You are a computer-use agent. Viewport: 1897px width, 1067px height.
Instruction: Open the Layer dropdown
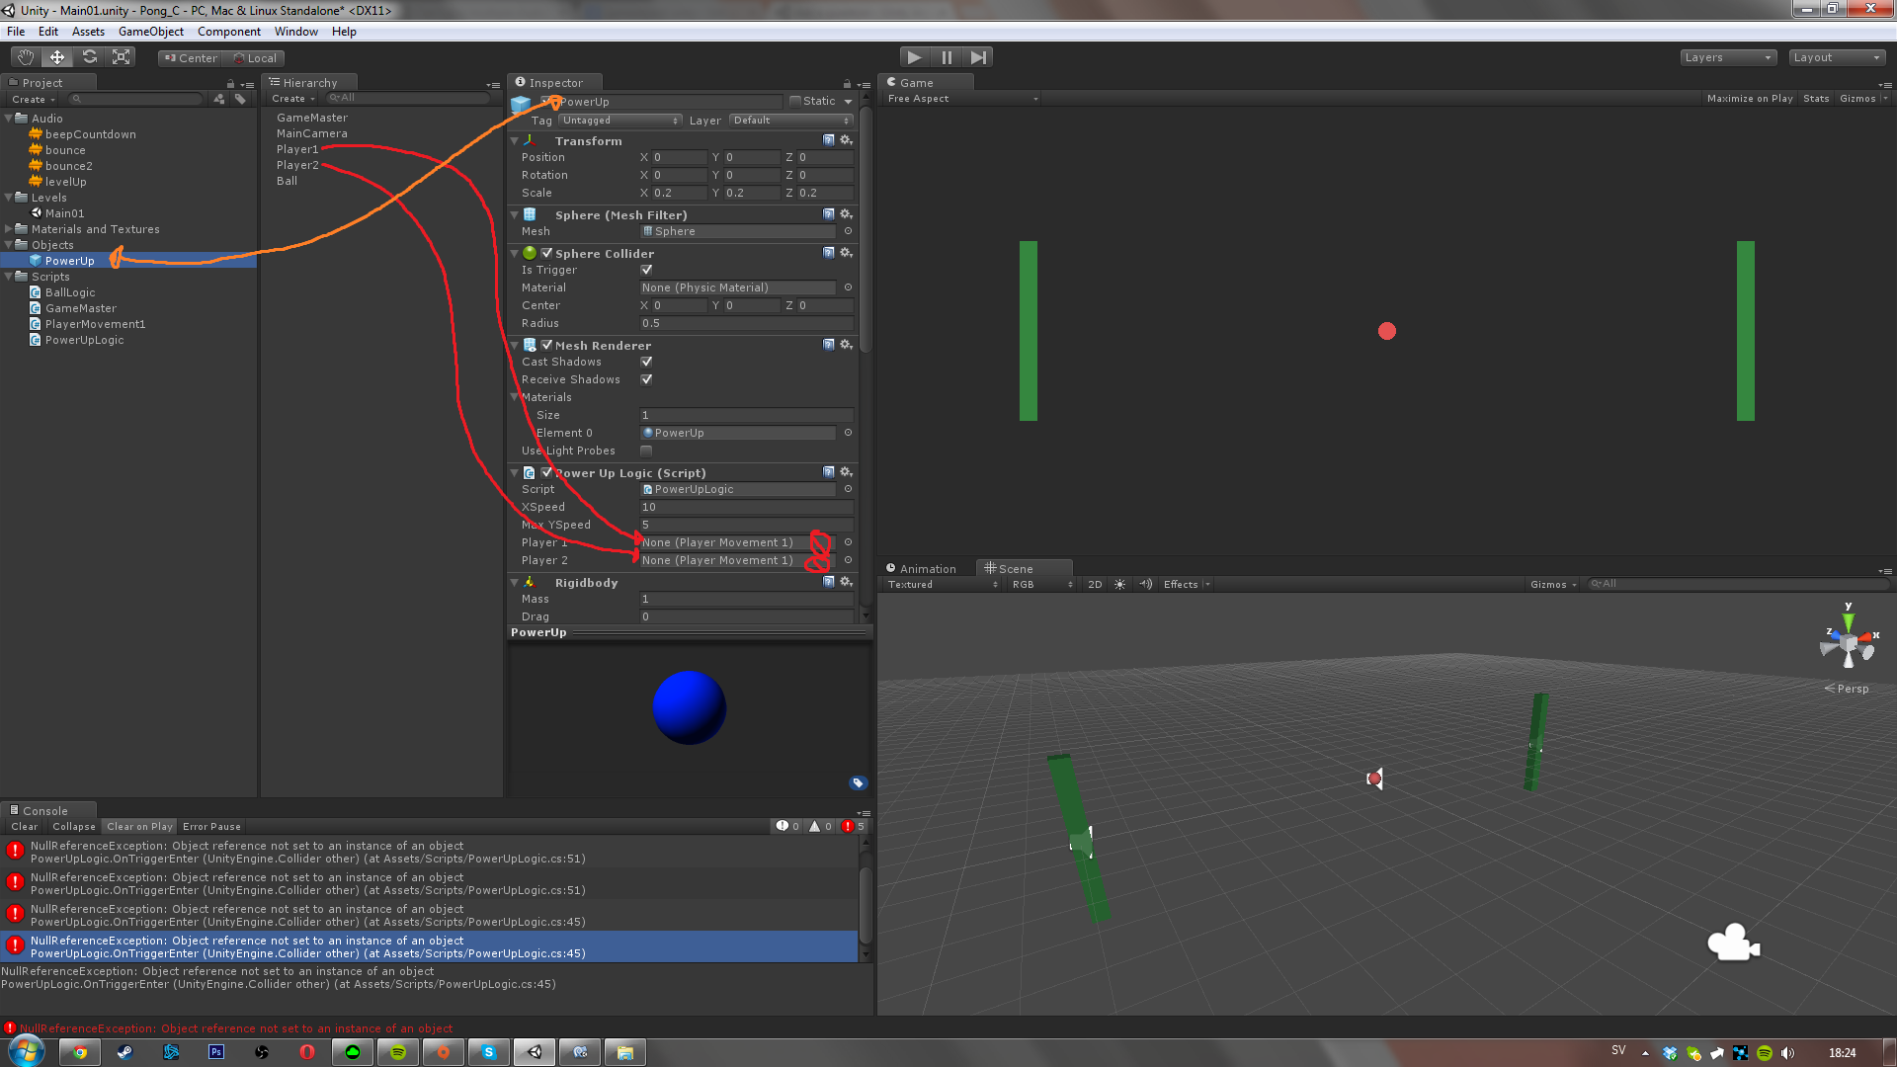click(791, 121)
